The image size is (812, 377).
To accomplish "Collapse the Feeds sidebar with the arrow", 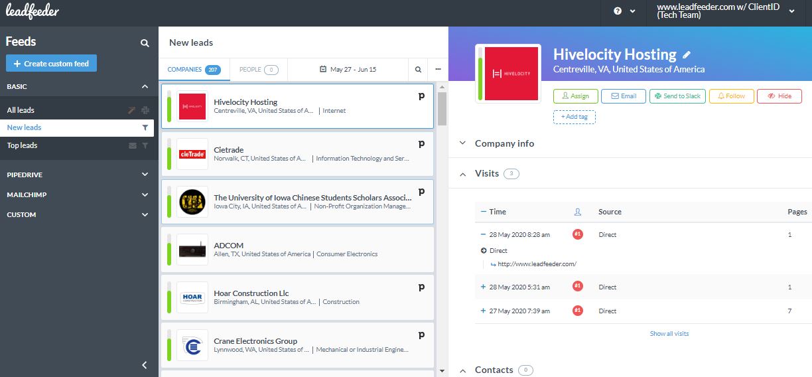I will click(145, 364).
